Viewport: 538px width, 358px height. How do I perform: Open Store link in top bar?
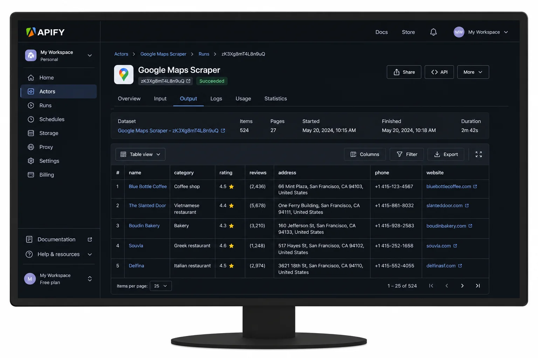pos(408,32)
